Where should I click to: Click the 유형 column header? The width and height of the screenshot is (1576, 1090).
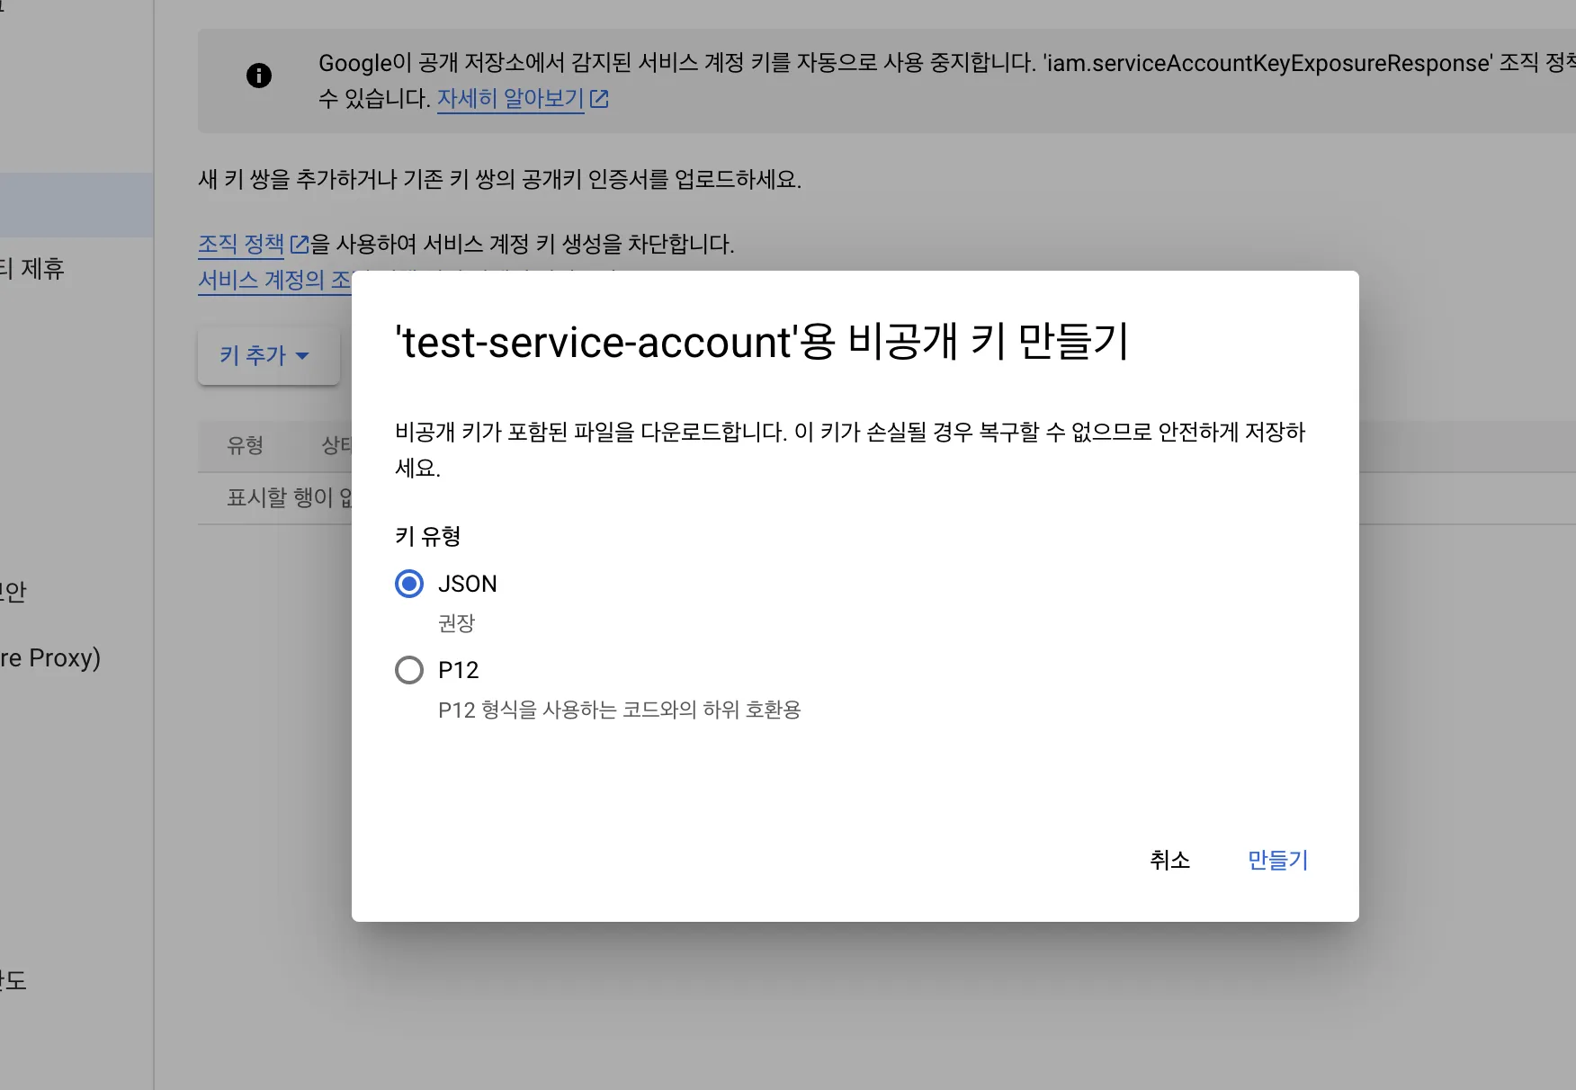click(x=245, y=445)
